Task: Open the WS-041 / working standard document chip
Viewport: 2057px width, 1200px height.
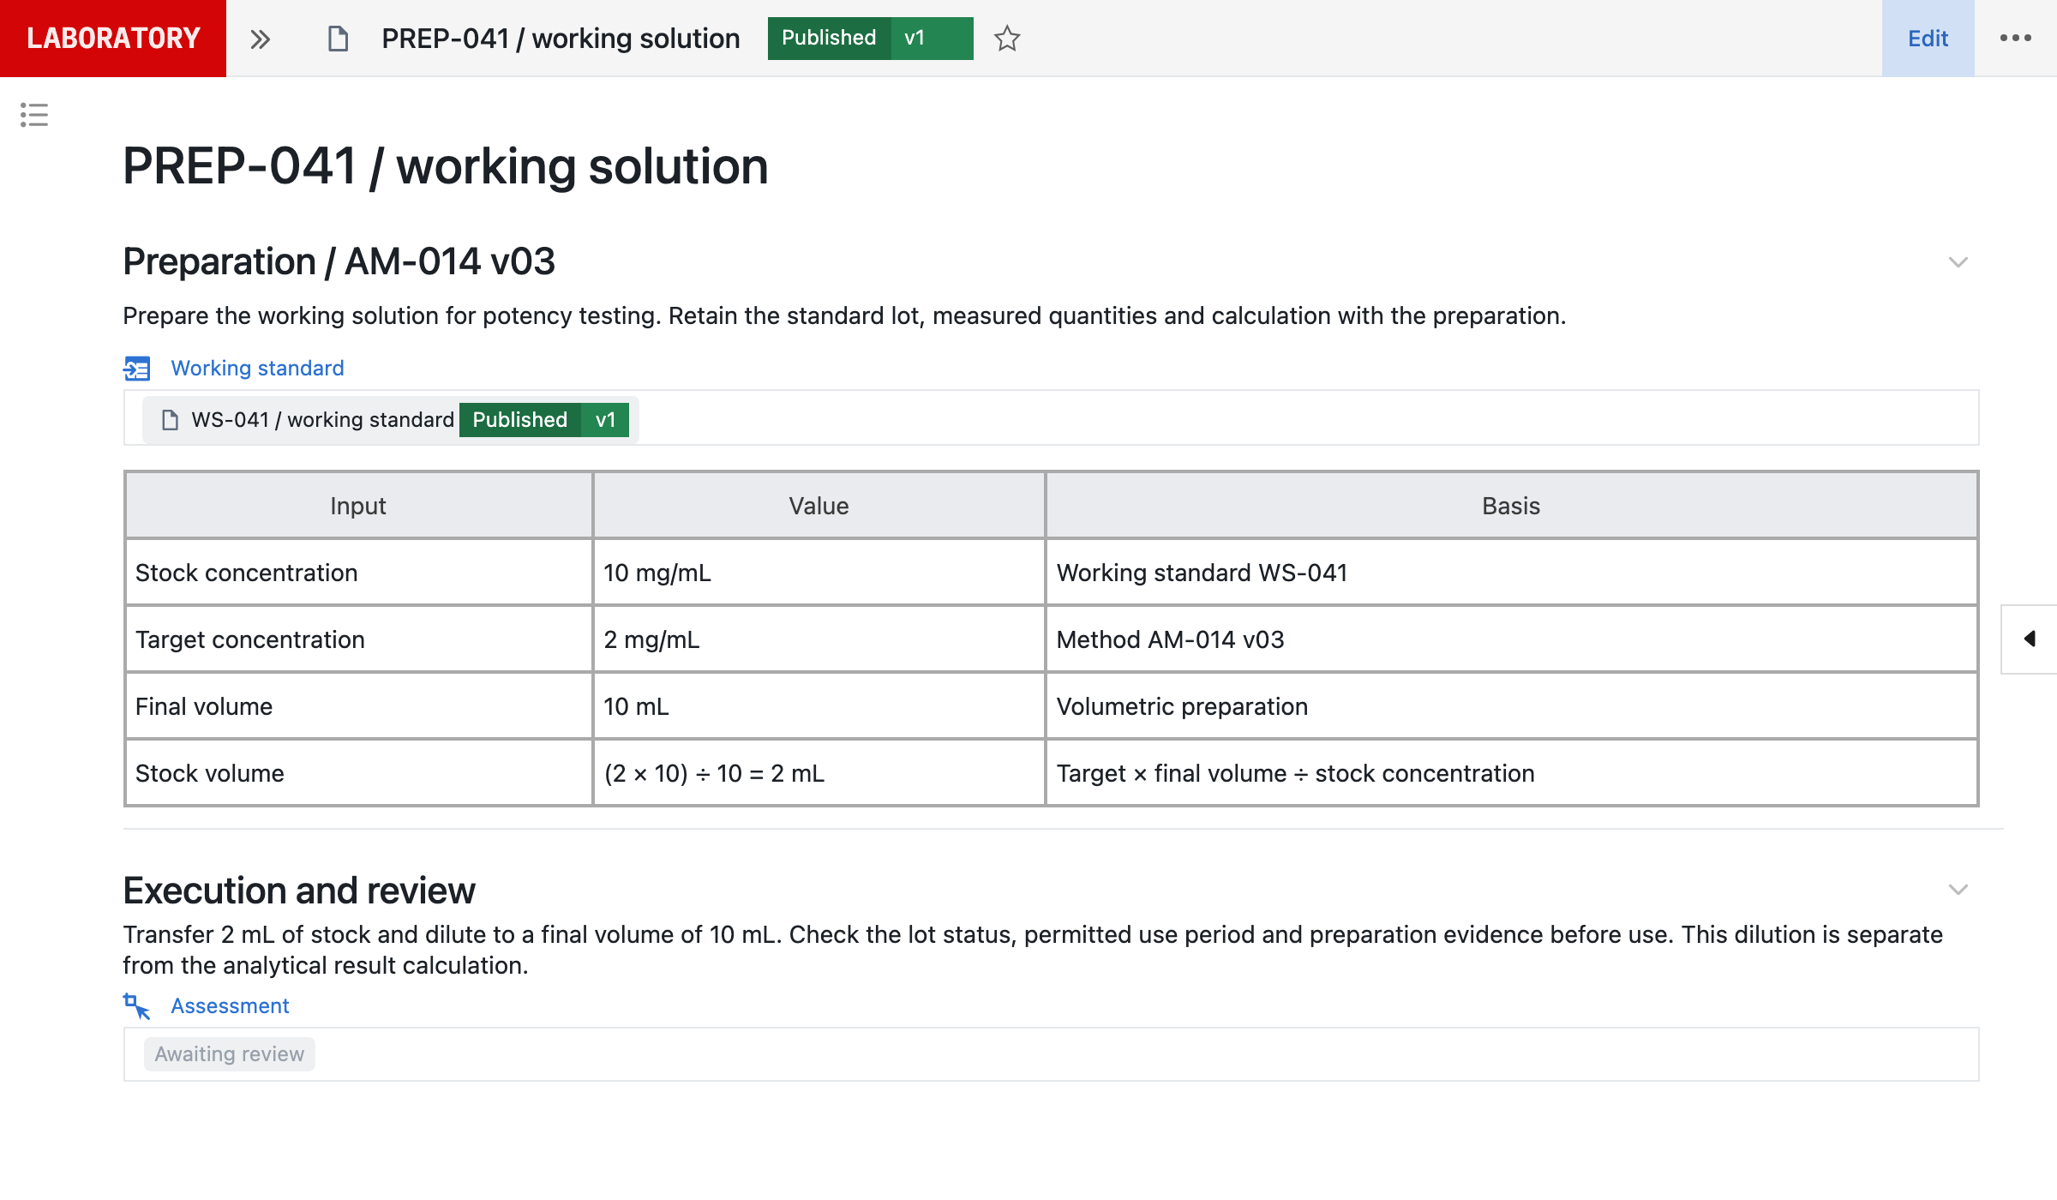Action: tap(391, 420)
